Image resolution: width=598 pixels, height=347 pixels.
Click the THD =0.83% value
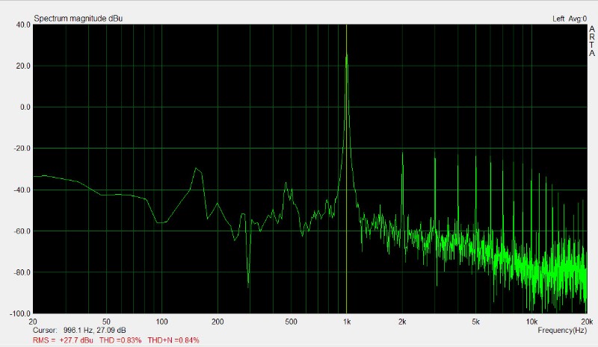point(120,340)
